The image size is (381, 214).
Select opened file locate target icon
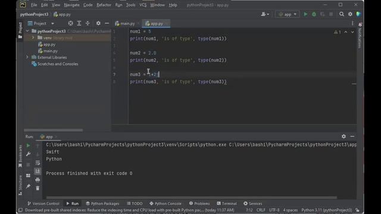coord(70,23)
